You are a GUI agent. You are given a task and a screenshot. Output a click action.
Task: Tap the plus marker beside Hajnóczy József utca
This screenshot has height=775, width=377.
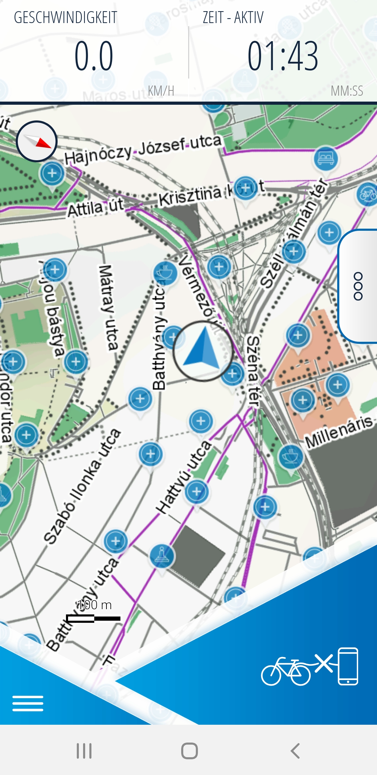[x=52, y=174]
